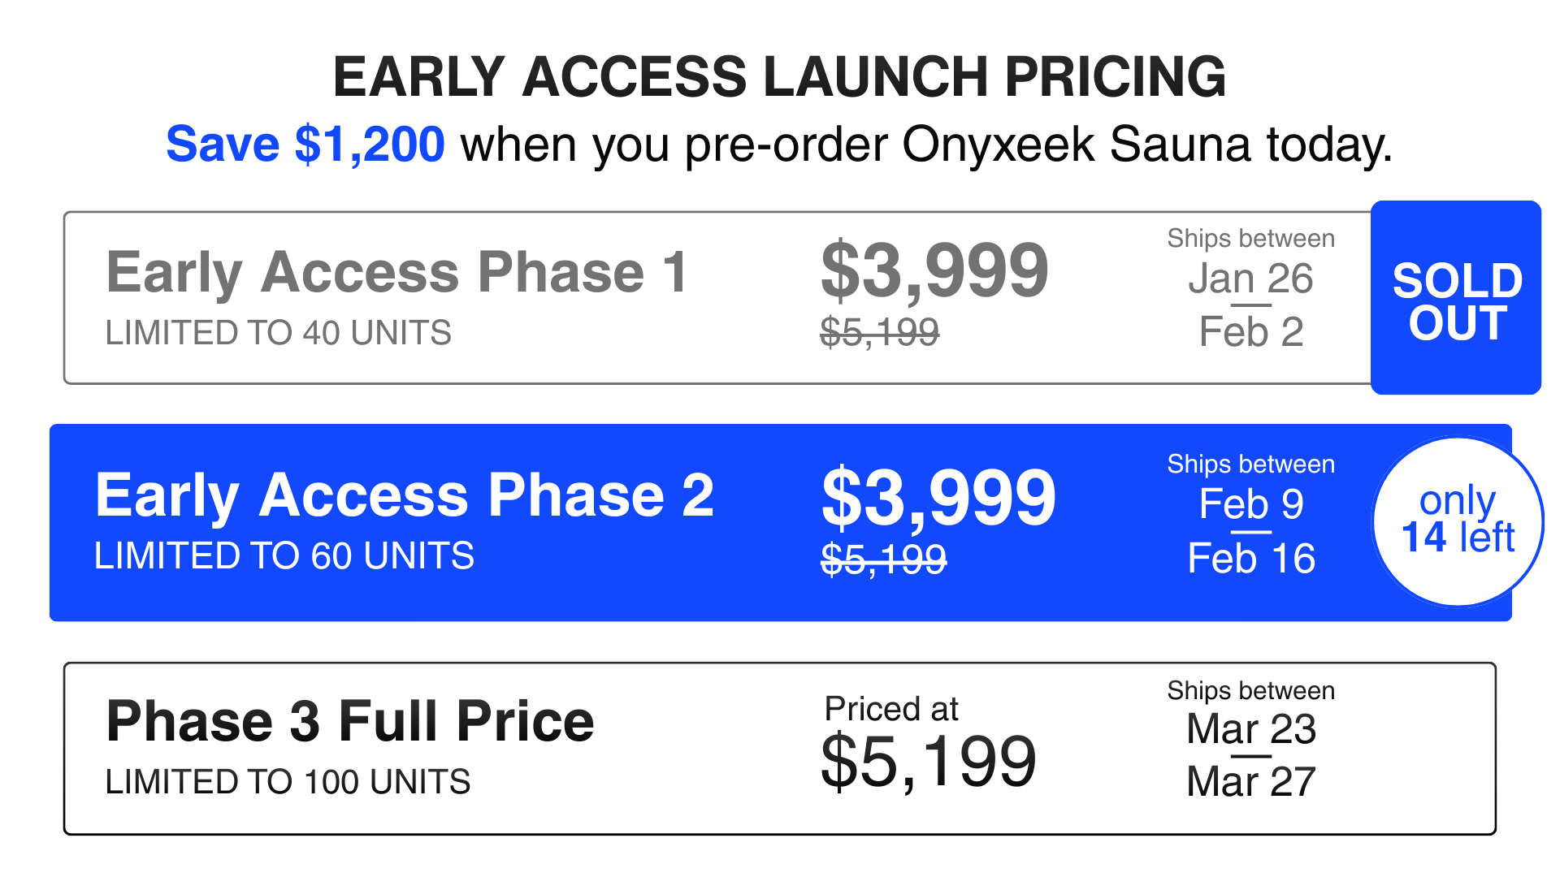
Task: Click the blue "Save $1,200" text
Action: click(x=305, y=145)
